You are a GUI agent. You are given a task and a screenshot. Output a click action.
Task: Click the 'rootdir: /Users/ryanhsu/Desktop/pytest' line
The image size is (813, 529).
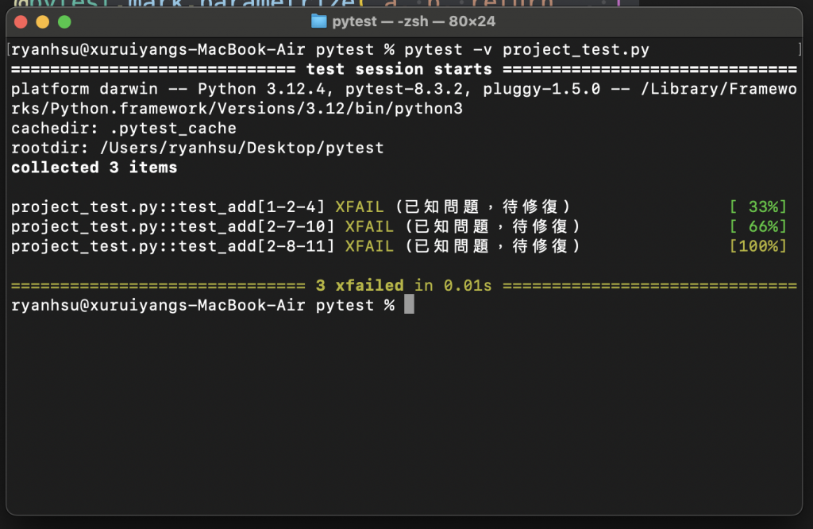pos(198,148)
